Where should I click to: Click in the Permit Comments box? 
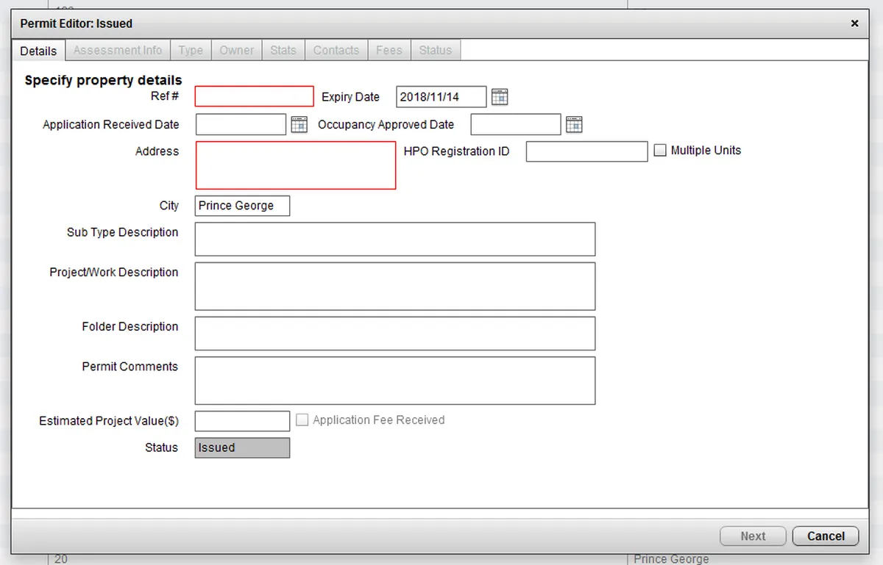[395, 381]
